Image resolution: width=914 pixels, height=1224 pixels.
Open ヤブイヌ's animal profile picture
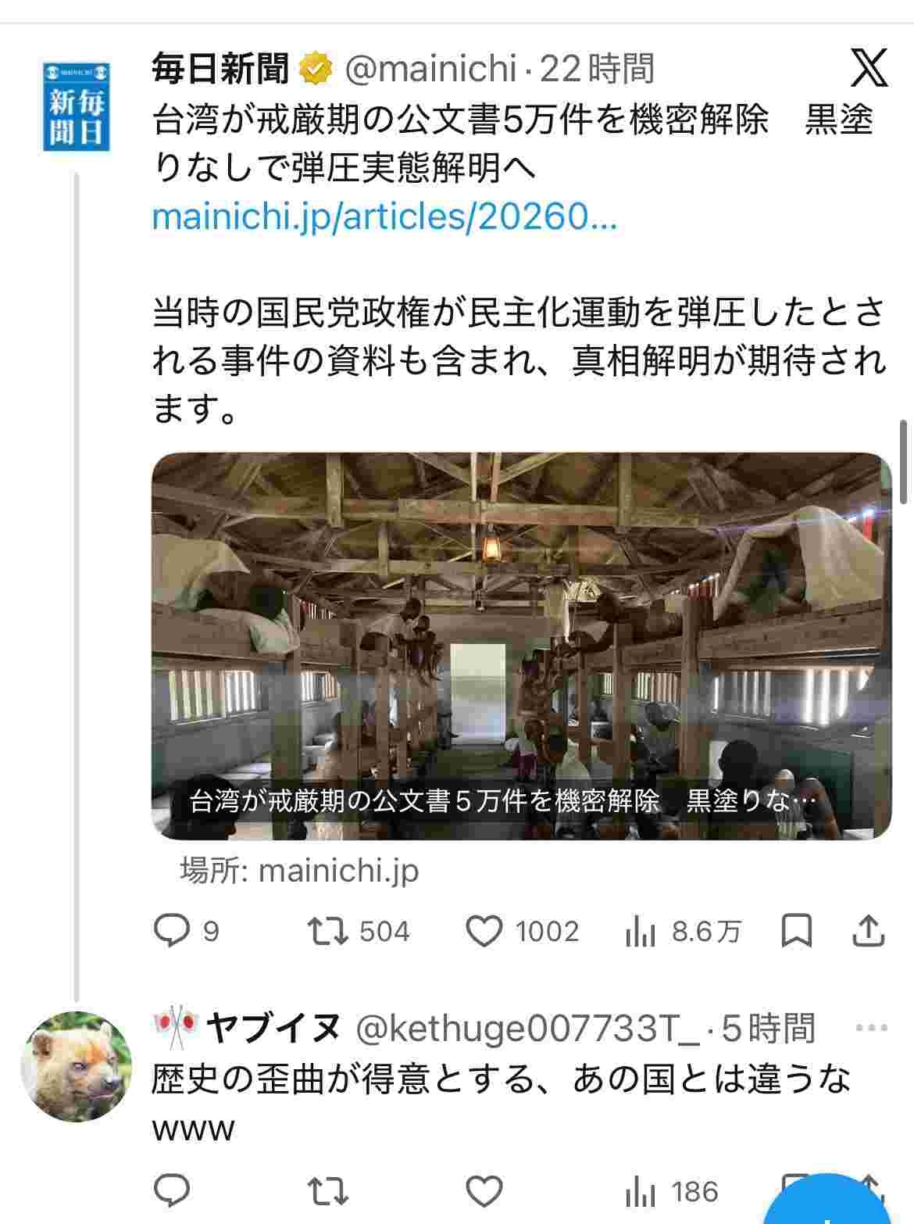pyautogui.click(x=76, y=1066)
